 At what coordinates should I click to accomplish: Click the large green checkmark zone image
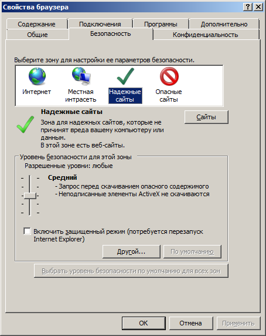click(25, 125)
